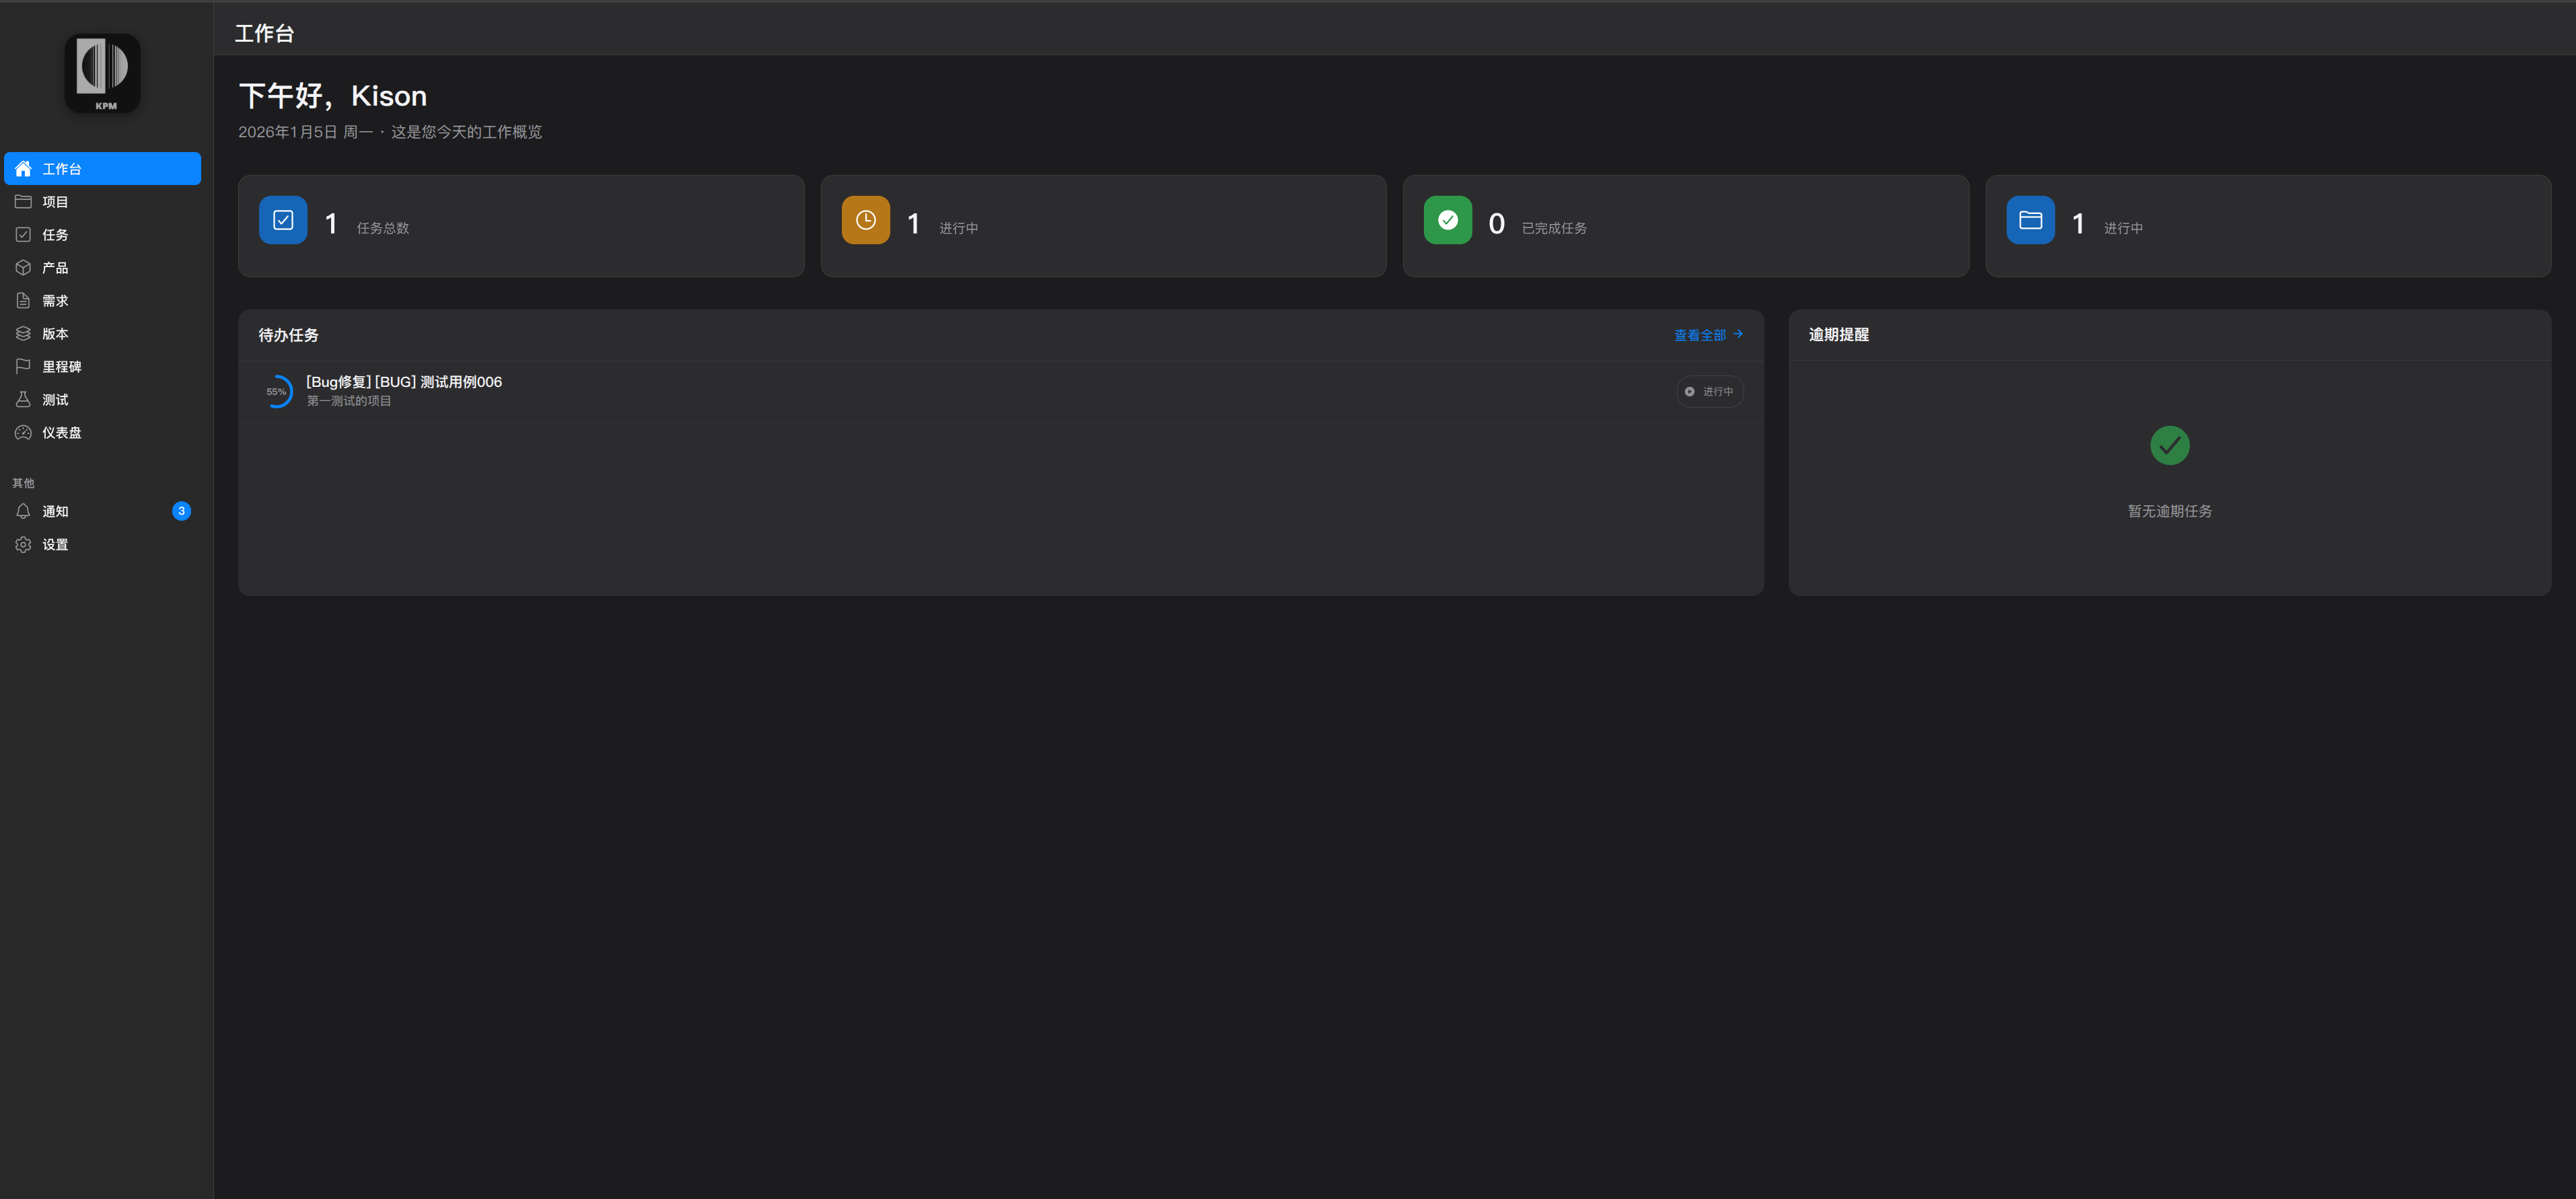Click the blue checkbox icon on 任务总数 card
The height and width of the screenshot is (1199, 2576).
coord(283,220)
